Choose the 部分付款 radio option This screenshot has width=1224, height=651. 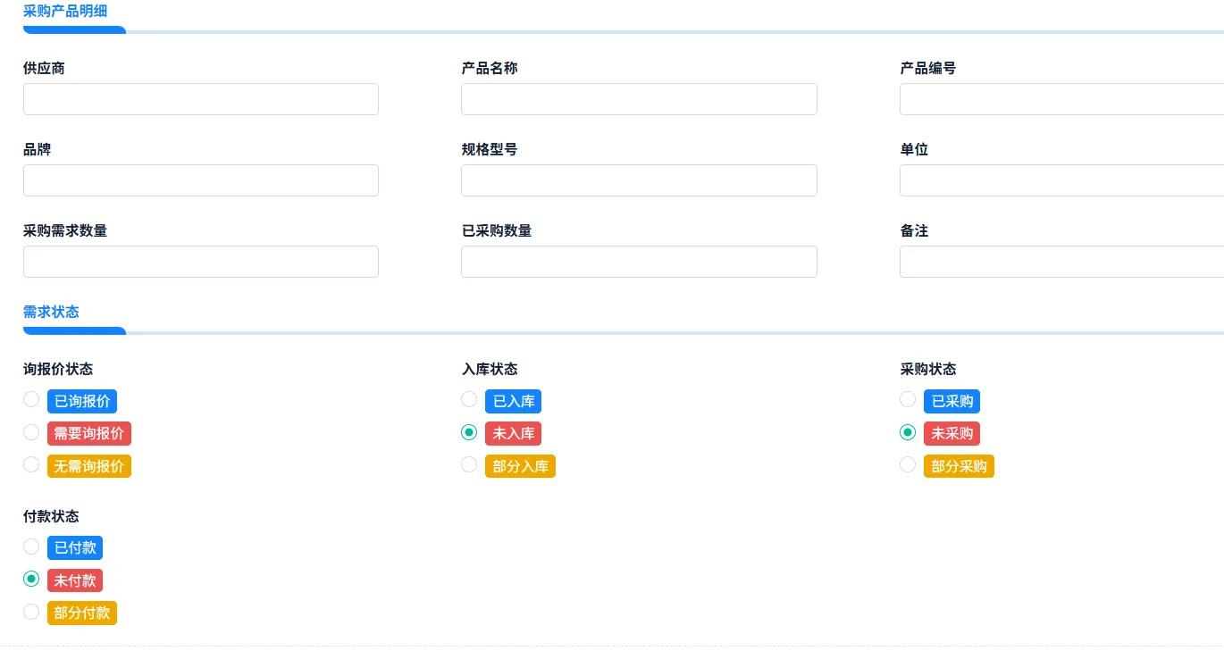[x=31, y=612]
